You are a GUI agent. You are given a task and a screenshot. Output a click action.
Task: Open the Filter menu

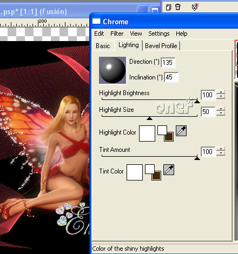(x=117, y=34)
